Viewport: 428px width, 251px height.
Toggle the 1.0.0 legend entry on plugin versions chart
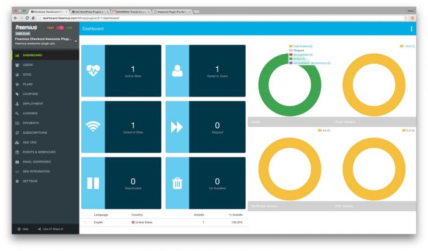(407, 46)
